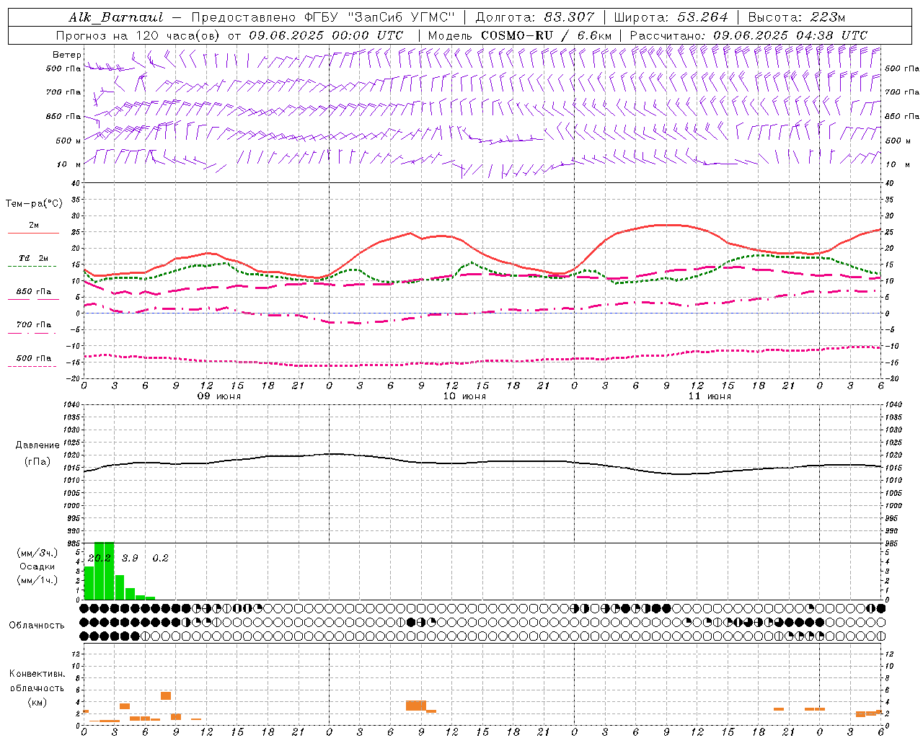Screen dimensions: 923x738
Task: Click the Тем-ра(°C) axis title
Action: (34, 204)
